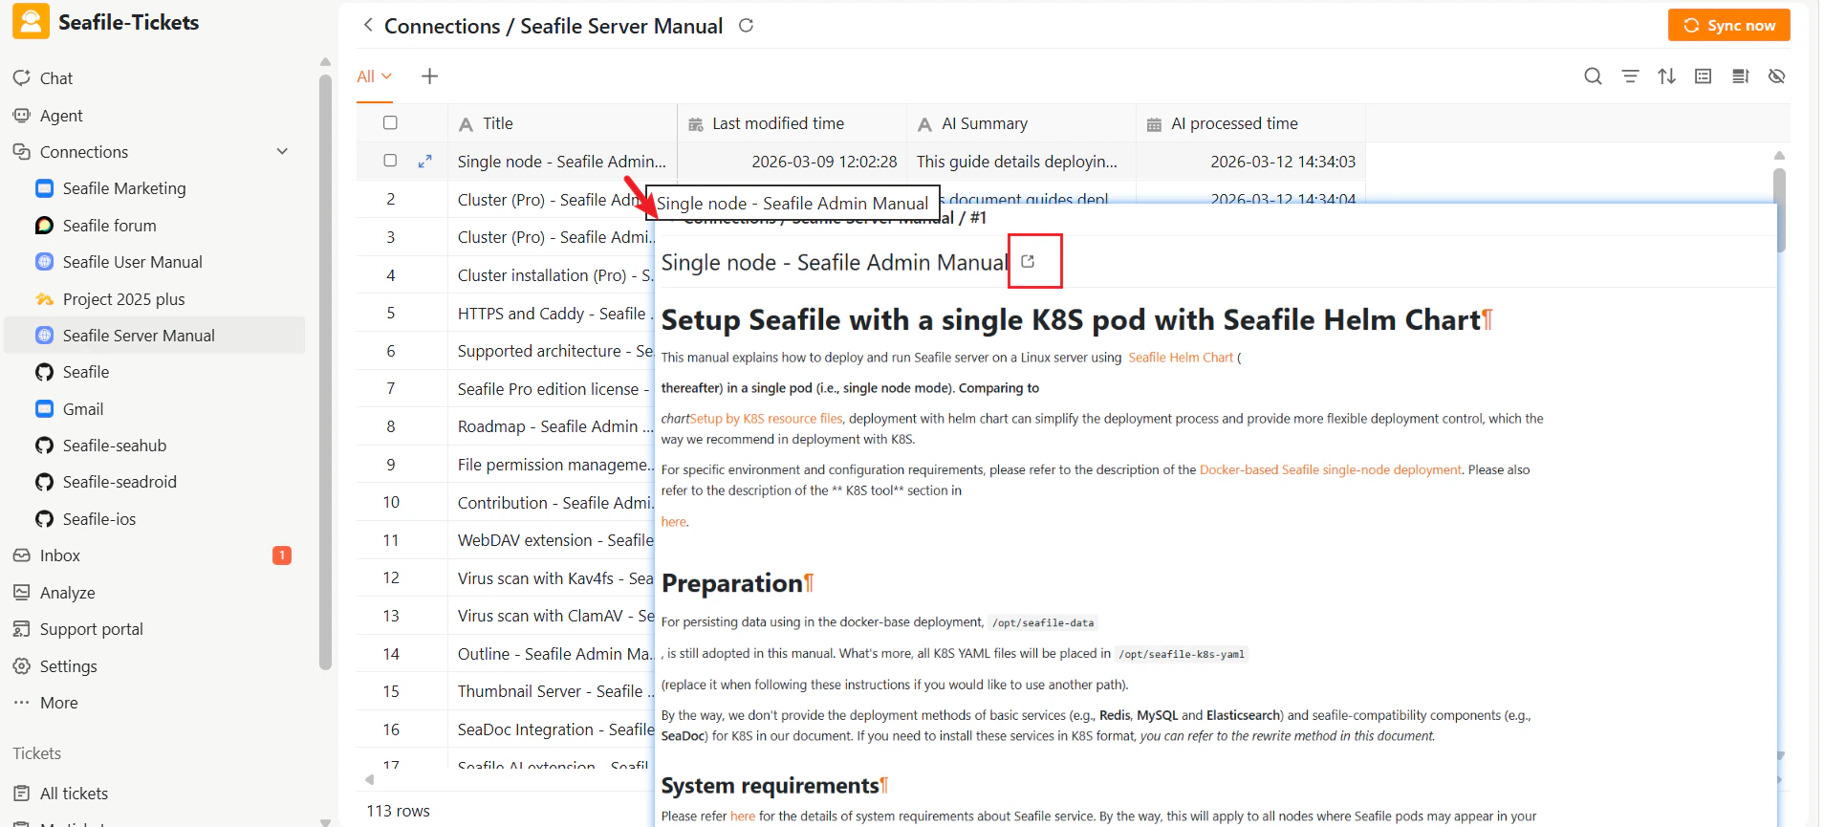This screenshot has height=827, width=1824.
Task: Open All tickets
Action: 74,794
